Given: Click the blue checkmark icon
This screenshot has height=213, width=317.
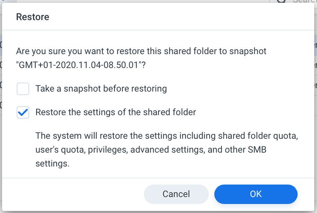Looking at the screenshot, I should (x=23, y=112).
